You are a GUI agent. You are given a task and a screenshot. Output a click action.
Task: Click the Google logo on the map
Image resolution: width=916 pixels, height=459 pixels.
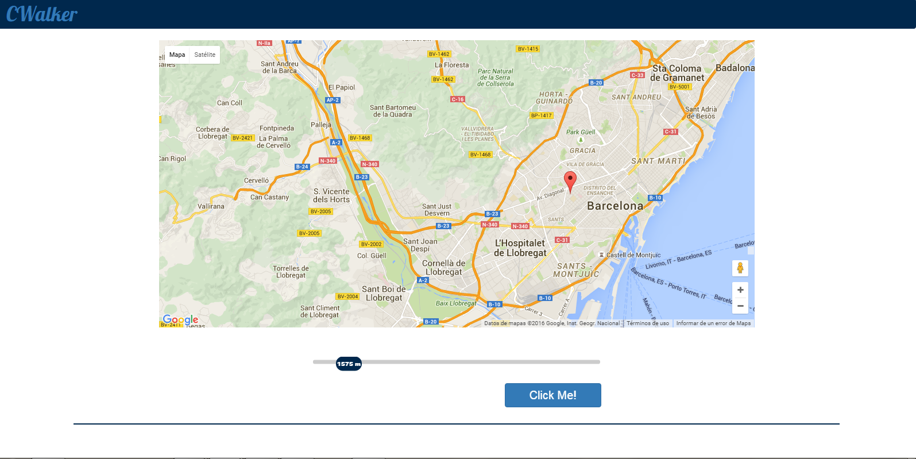(180, 320)
